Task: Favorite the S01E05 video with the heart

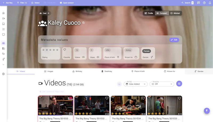Action: pyautogui.click(x=179, y=98)
